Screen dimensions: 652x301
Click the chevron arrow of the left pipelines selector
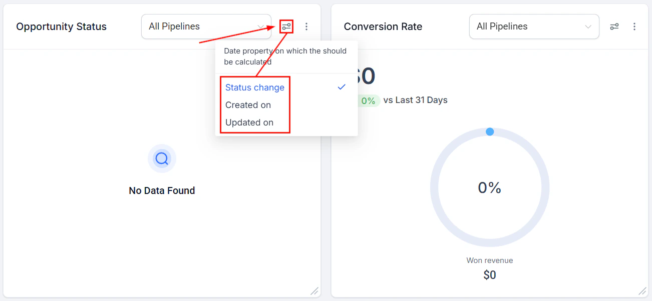click(x=260, y=26)
